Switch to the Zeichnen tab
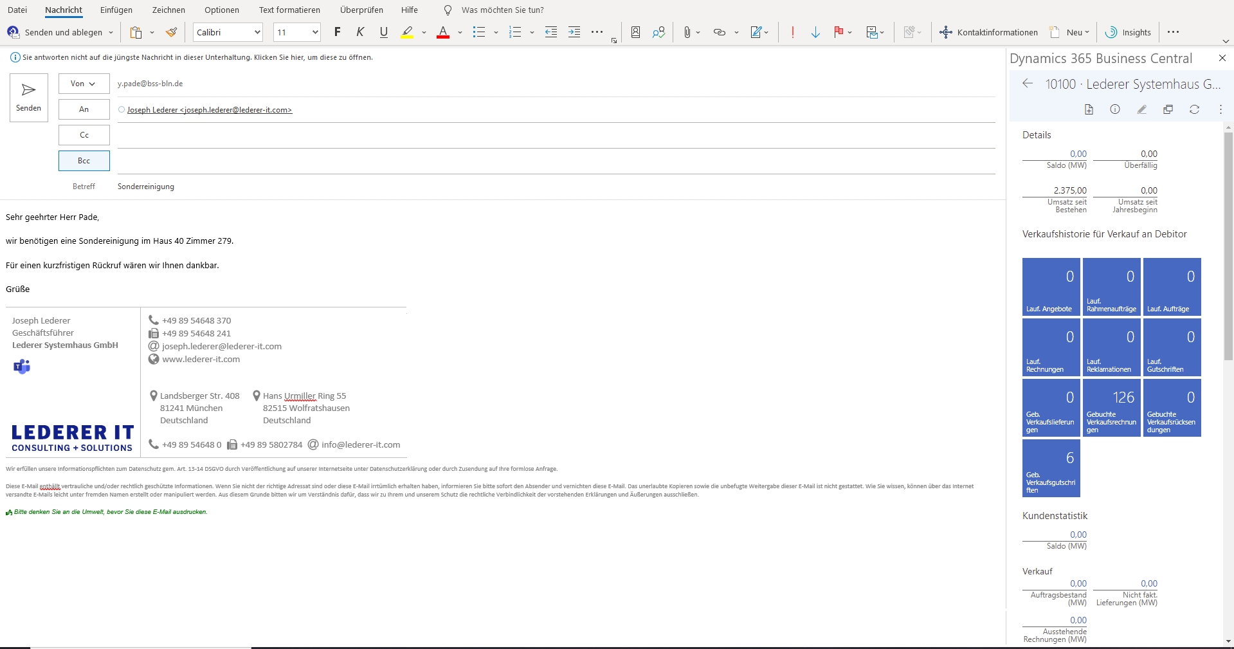The image size is (1234, 649). tap(168, 10)
